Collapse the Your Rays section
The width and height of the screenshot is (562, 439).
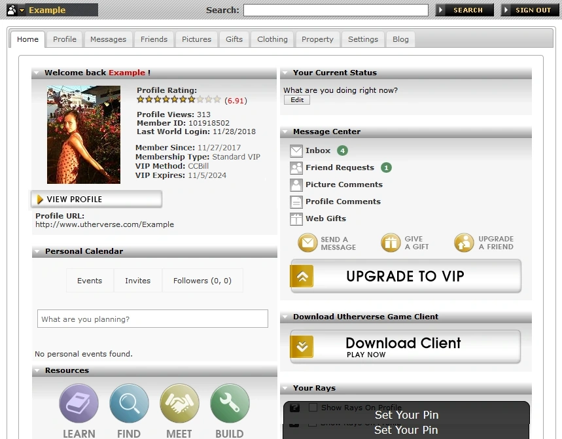[x=285, y=388]
